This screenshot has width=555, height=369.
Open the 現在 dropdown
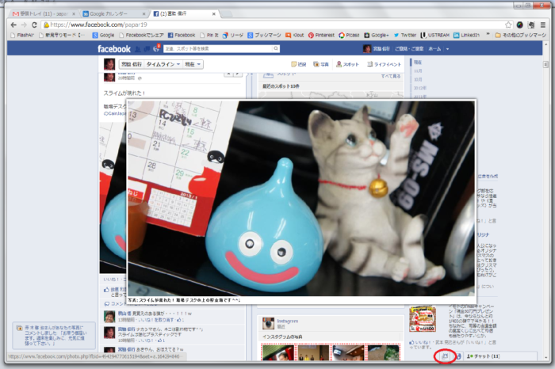(193, 64)
